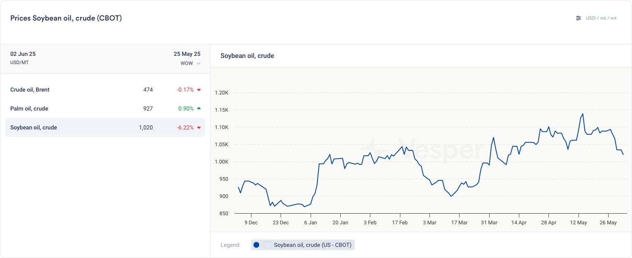This screenshot has height=258, width=632.
Task: Click the blue legend color dot
Action: 256,245
